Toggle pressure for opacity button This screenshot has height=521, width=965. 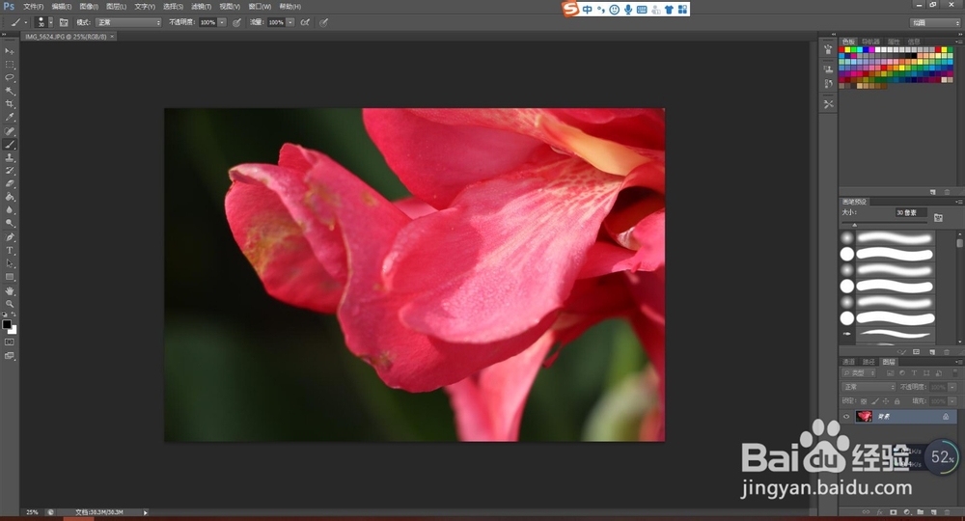click(237, 22)
